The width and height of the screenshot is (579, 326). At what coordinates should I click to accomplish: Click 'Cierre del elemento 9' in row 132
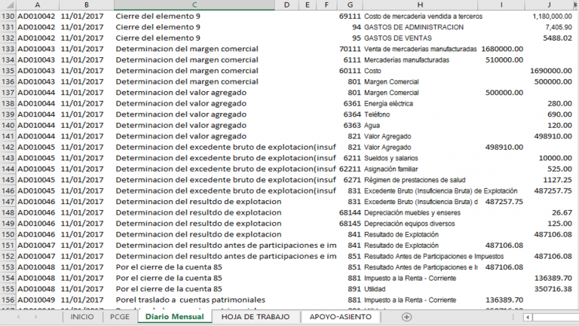click(158, 38)
